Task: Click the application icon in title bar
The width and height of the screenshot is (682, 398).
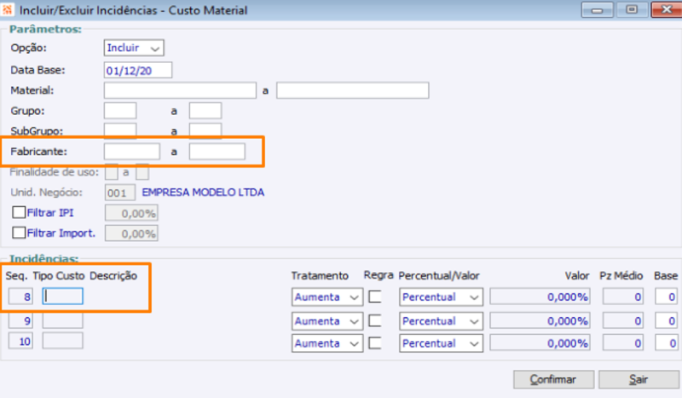Action: pyautogui.click(x=8, y=9)
